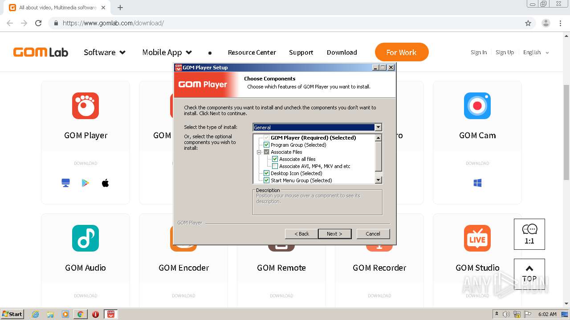Click the volume tray icon
This screenshot has height=320, width=570.
[506, 314]
